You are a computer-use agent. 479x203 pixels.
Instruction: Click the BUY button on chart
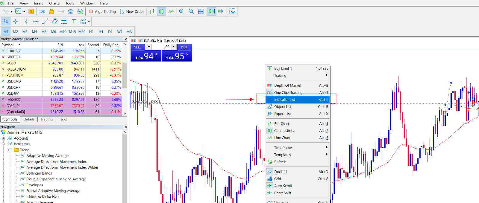[184, 47]
